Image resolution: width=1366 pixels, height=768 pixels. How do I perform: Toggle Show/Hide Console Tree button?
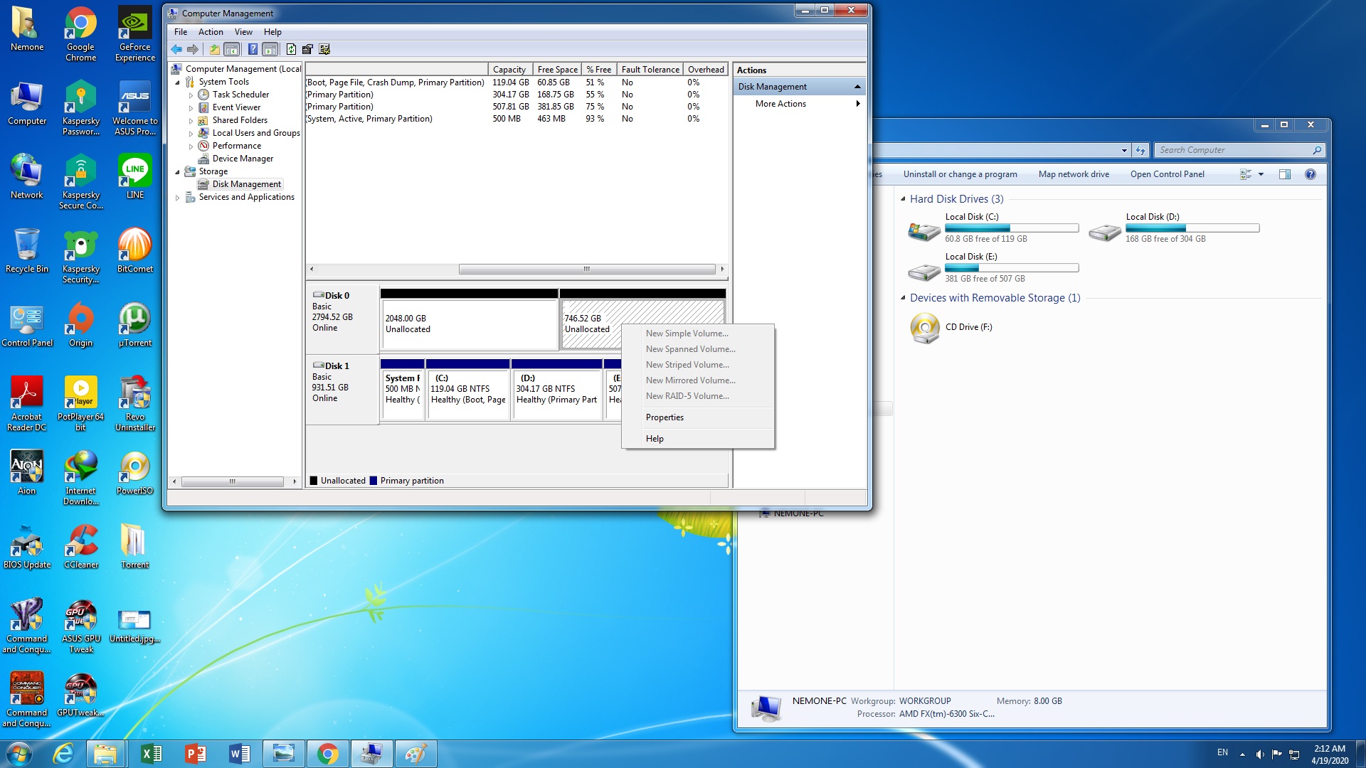(x=231, y=49)
